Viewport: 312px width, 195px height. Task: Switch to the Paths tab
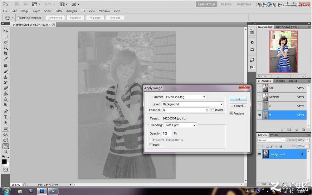pos(274,135)
